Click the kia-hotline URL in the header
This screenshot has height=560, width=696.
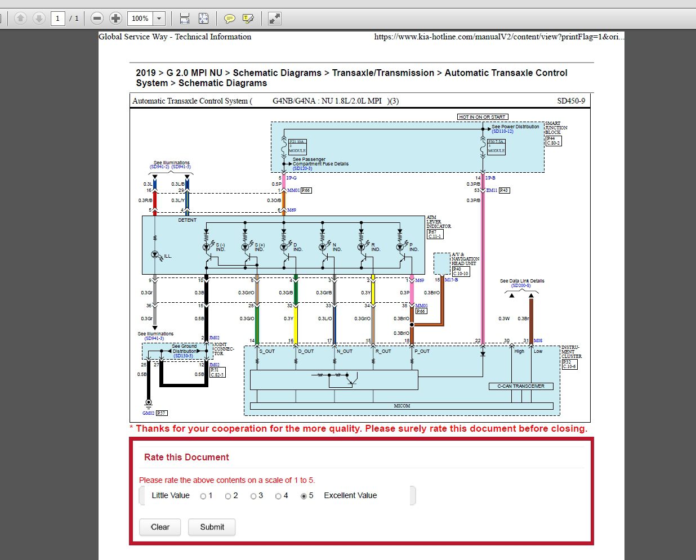pyautogui.click(x=499, y=37)
